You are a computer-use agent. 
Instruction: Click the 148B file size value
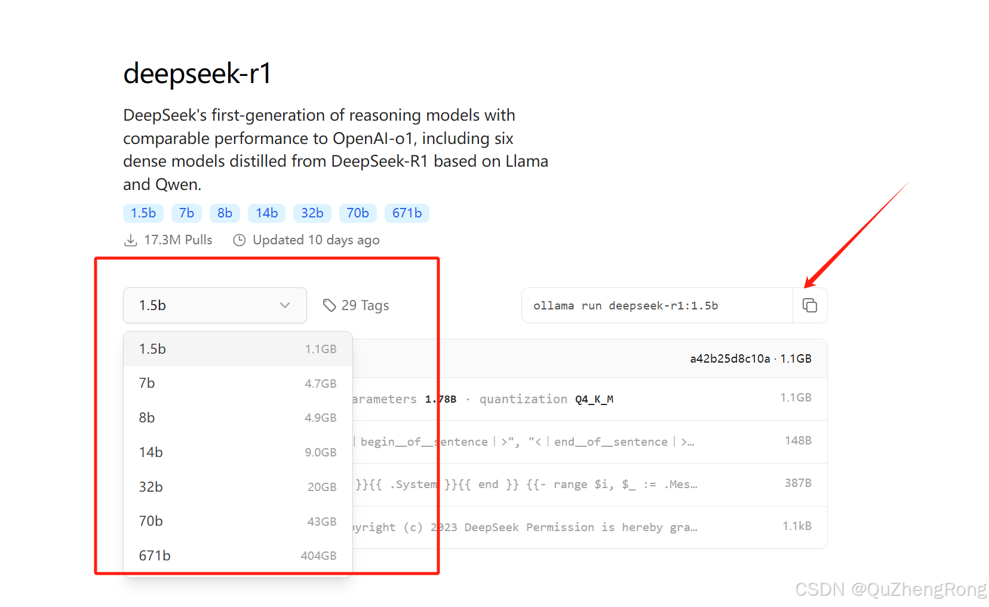coord(798,440)
